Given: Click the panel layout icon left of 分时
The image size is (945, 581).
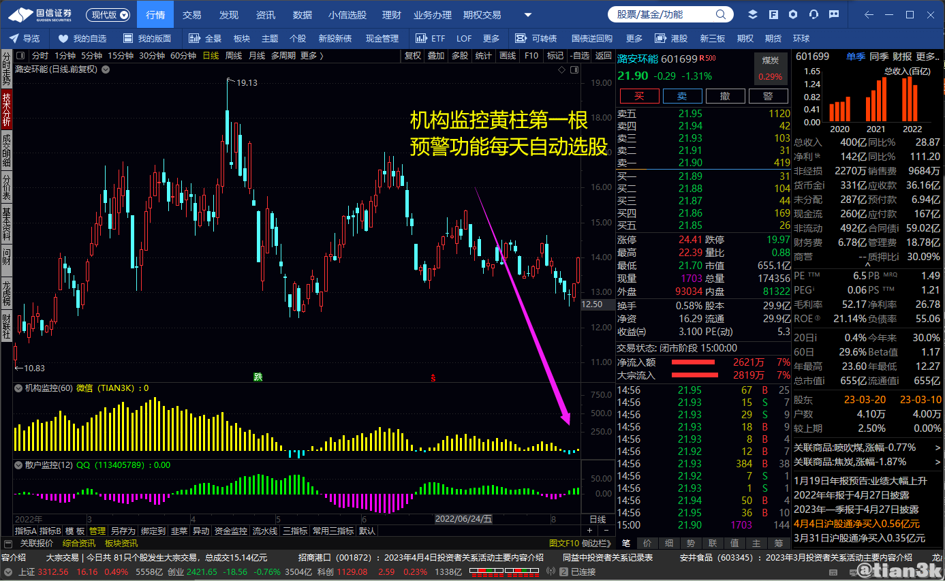Looking at the screenshot, I should tap(20, 56).
